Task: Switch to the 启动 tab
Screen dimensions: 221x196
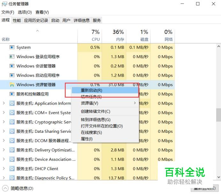Action: point(55,20)
